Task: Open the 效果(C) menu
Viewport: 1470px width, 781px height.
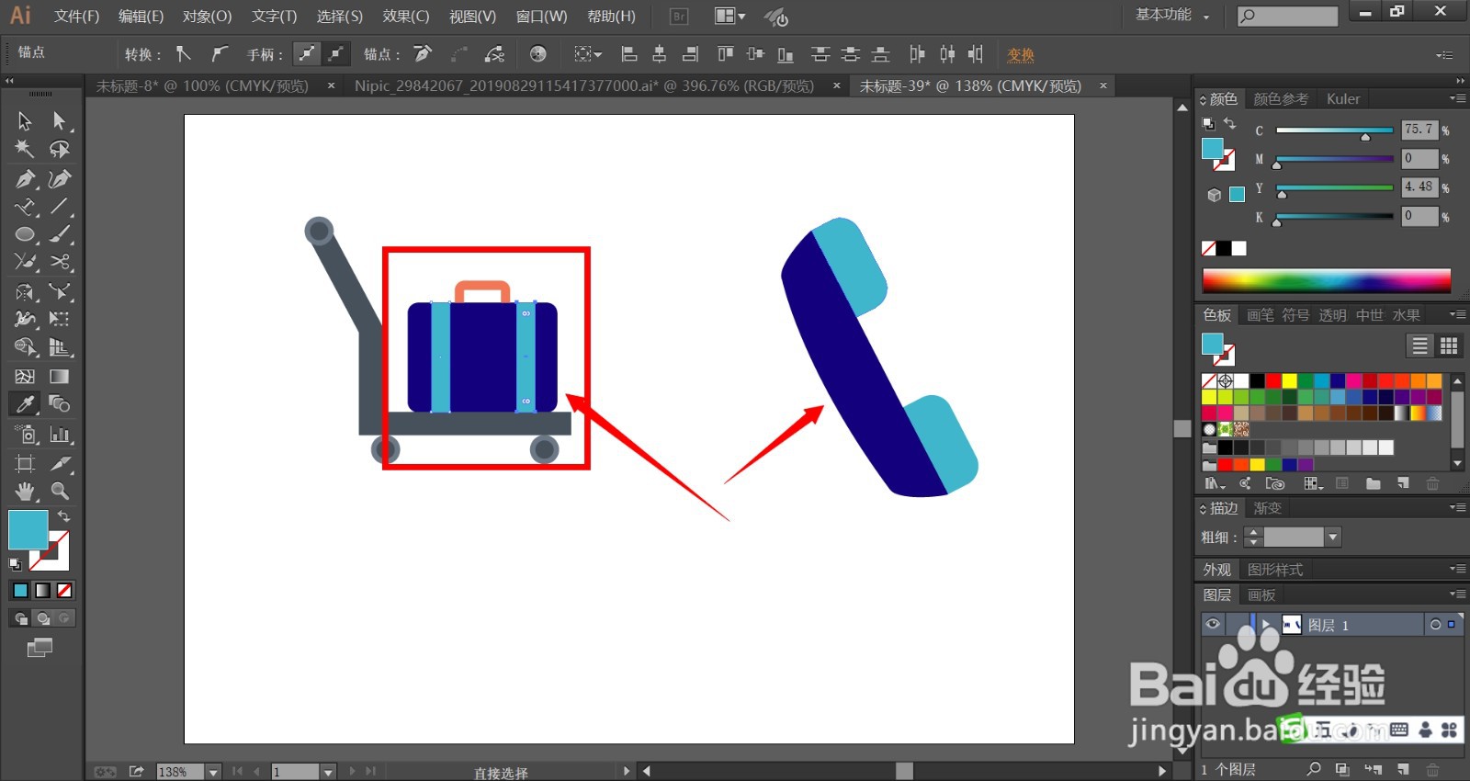Action: click(406, 17)
